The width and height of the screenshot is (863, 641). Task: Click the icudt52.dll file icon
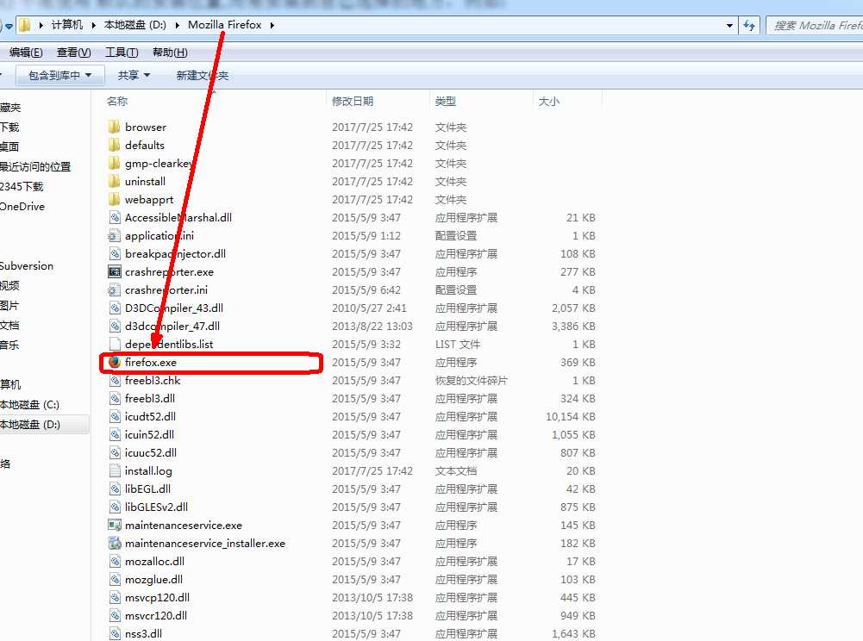114,416
